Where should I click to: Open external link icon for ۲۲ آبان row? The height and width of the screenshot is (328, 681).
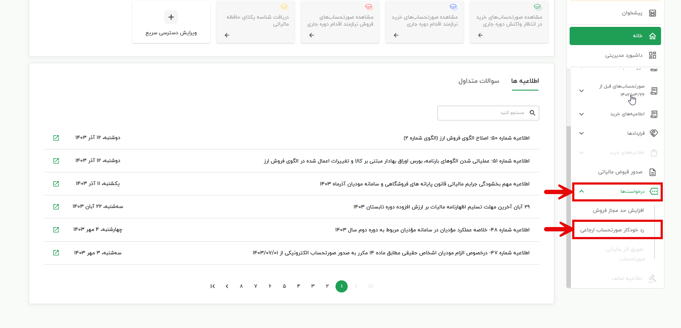(x=56, y=207)
